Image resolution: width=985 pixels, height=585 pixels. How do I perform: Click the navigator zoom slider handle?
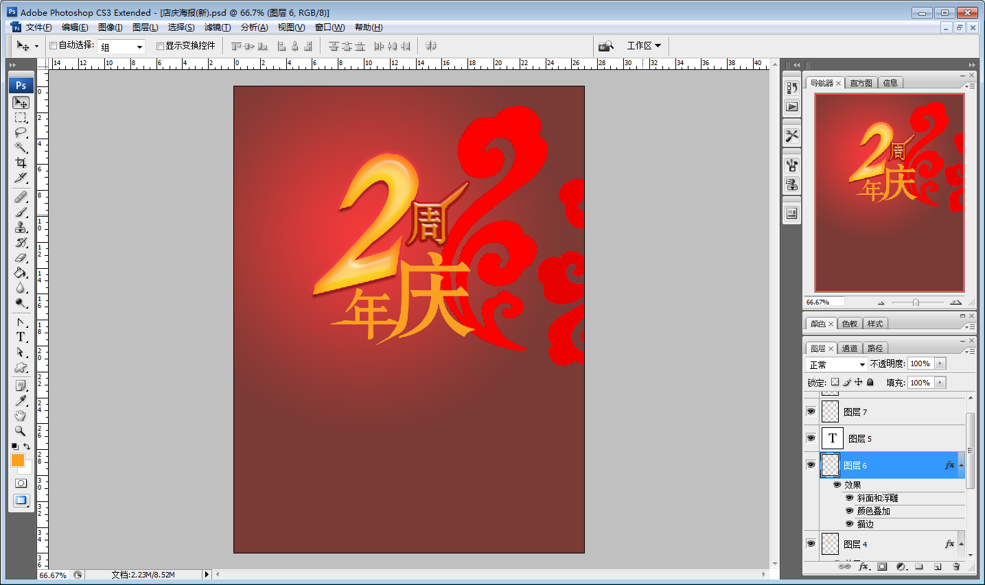(x=916, y=302)
